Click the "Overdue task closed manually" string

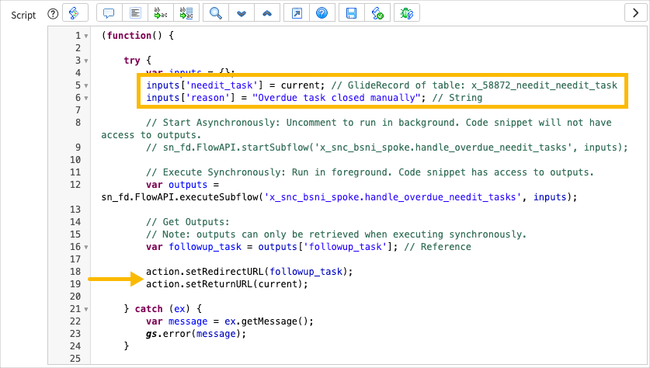click(x=336, y=98)
